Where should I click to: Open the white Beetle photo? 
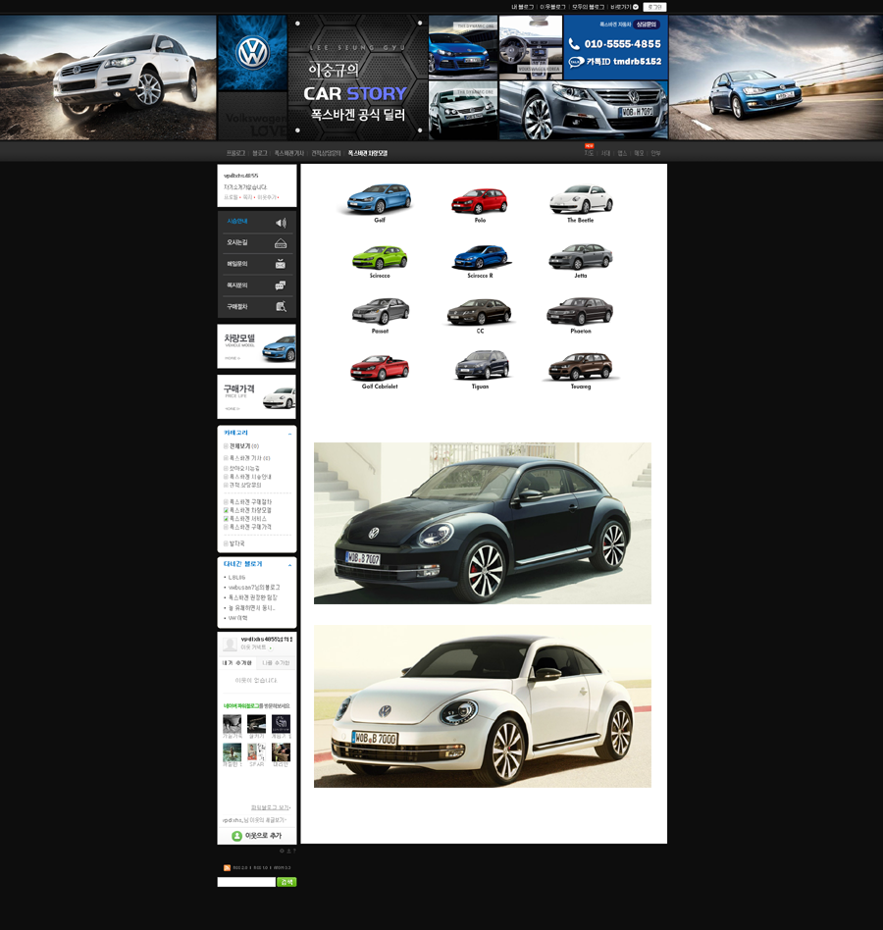[482, 706]
